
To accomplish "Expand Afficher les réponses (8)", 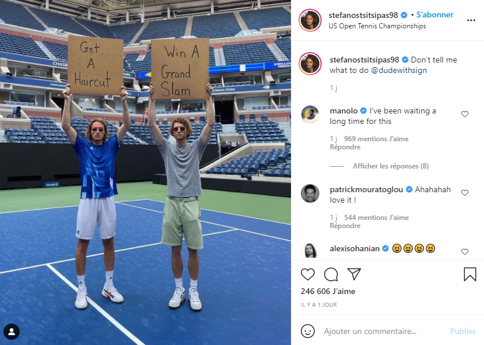I will pos(391,166).
